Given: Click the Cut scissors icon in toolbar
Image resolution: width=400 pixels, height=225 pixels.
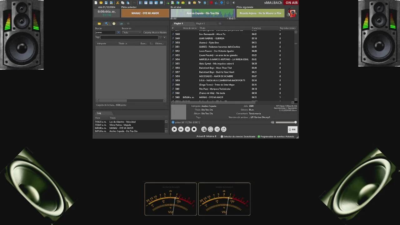Looking at the screenshot, I should point(117,2).
